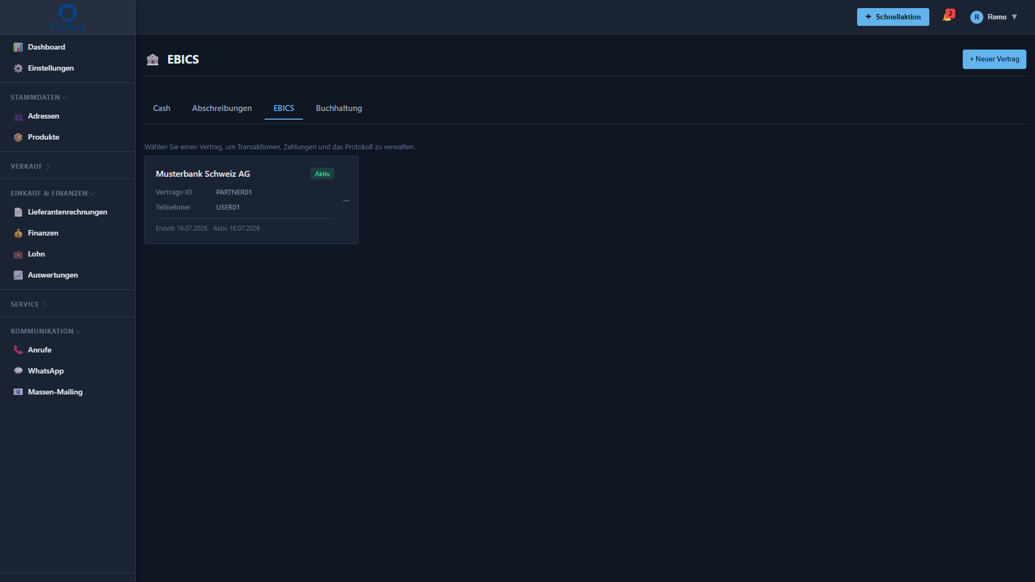Click the Finanzen money bag icon

coord(18,233)
